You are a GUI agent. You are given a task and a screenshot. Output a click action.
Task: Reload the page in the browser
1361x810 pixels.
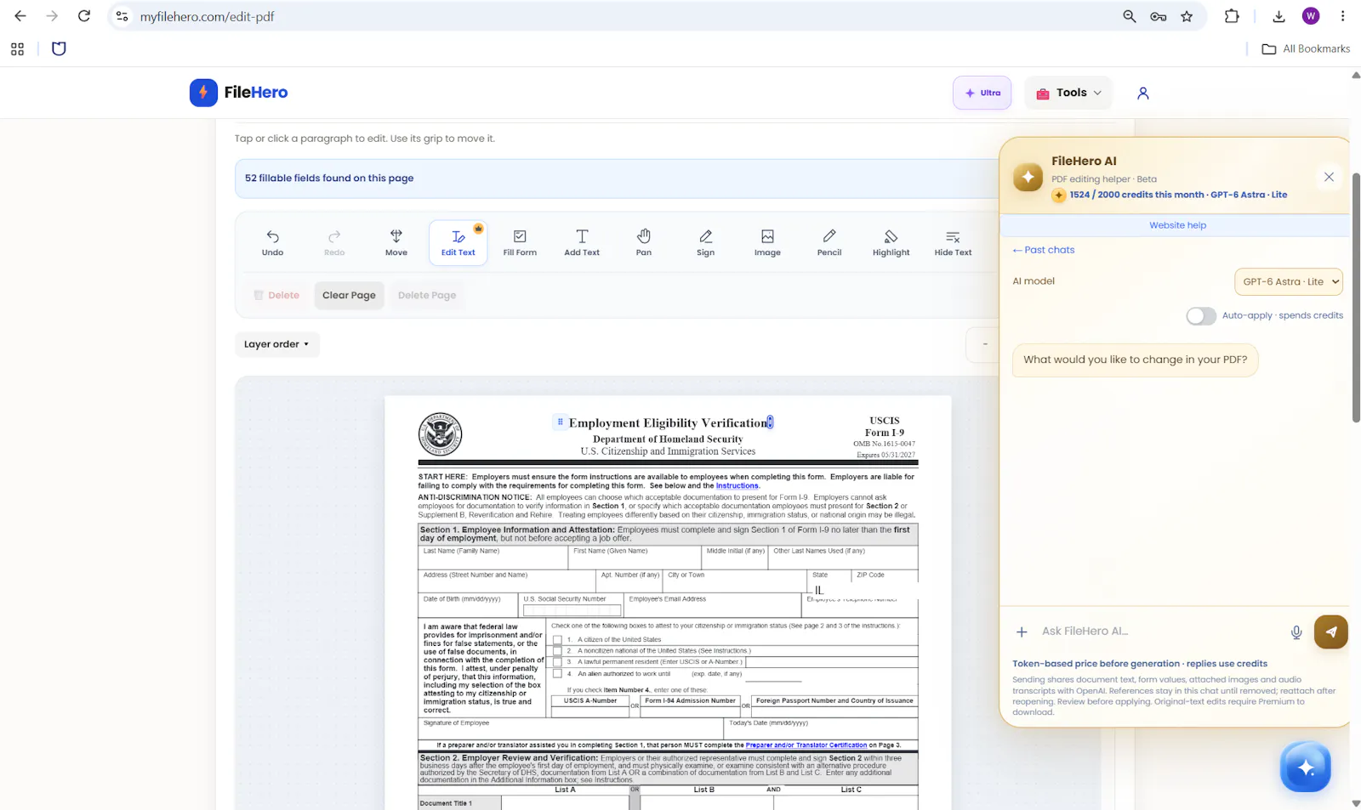(x=84, y=16)
